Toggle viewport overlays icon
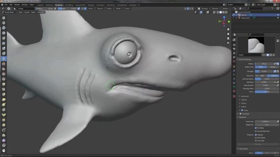This screenshot has width=280, height=157. pyautogui.click(x=208, y=12)
